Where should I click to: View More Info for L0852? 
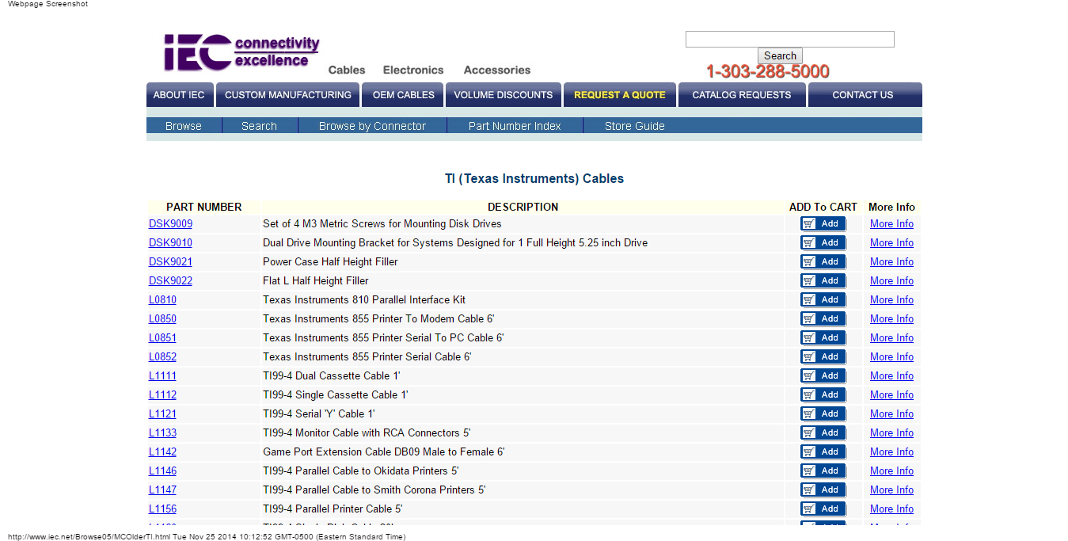[x=891, y=356]
